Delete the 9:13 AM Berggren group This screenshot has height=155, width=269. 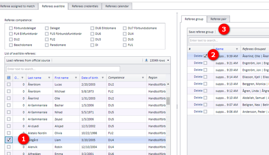(x=198, y=84)
